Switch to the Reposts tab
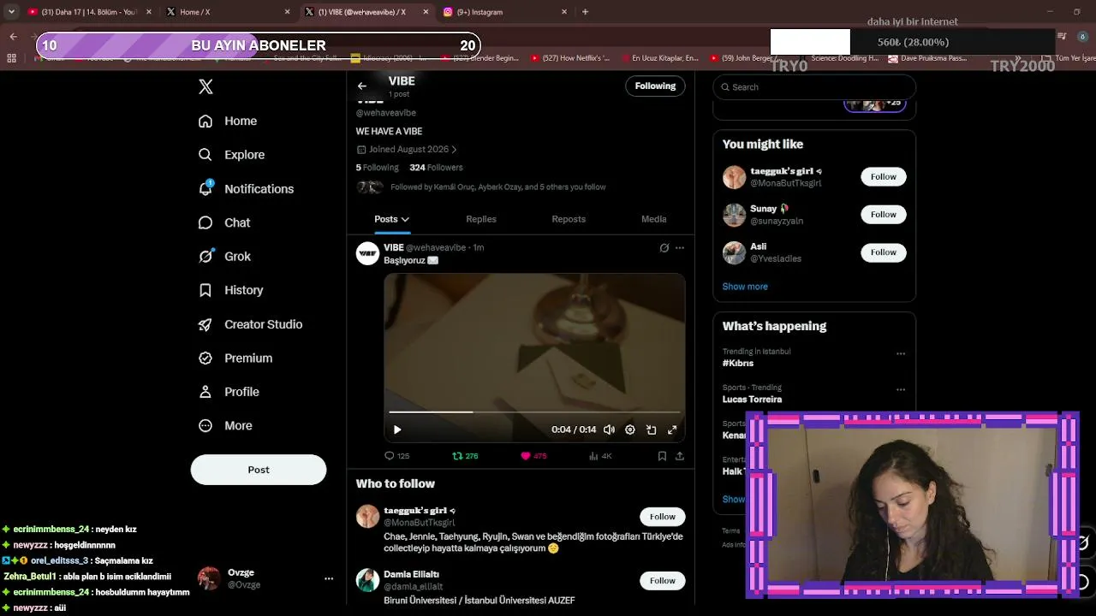The image size is (1096, 616). (569, 219)
